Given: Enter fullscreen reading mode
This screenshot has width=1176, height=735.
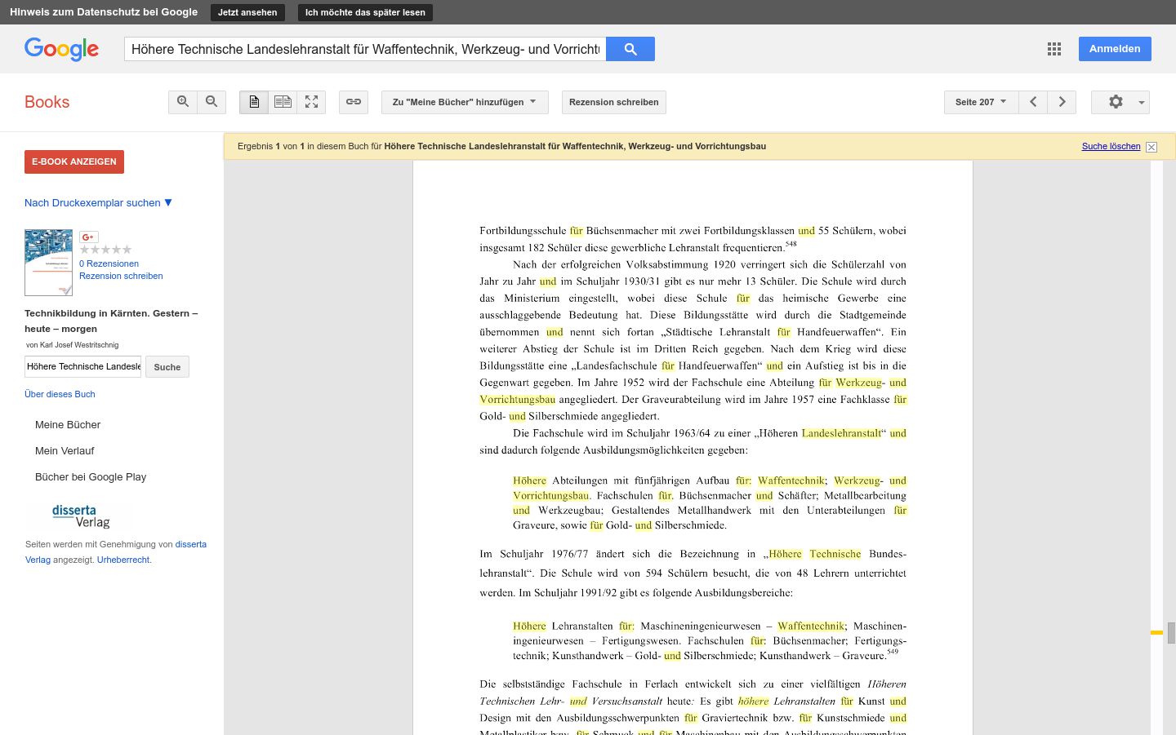Looking at the screenshot, I should coord(311,102).
